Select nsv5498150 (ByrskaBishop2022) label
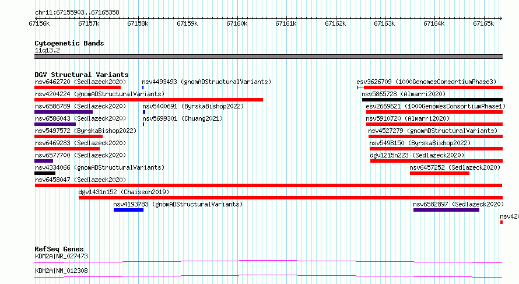This screenshot has height=284, width=519. pos(420,143)
